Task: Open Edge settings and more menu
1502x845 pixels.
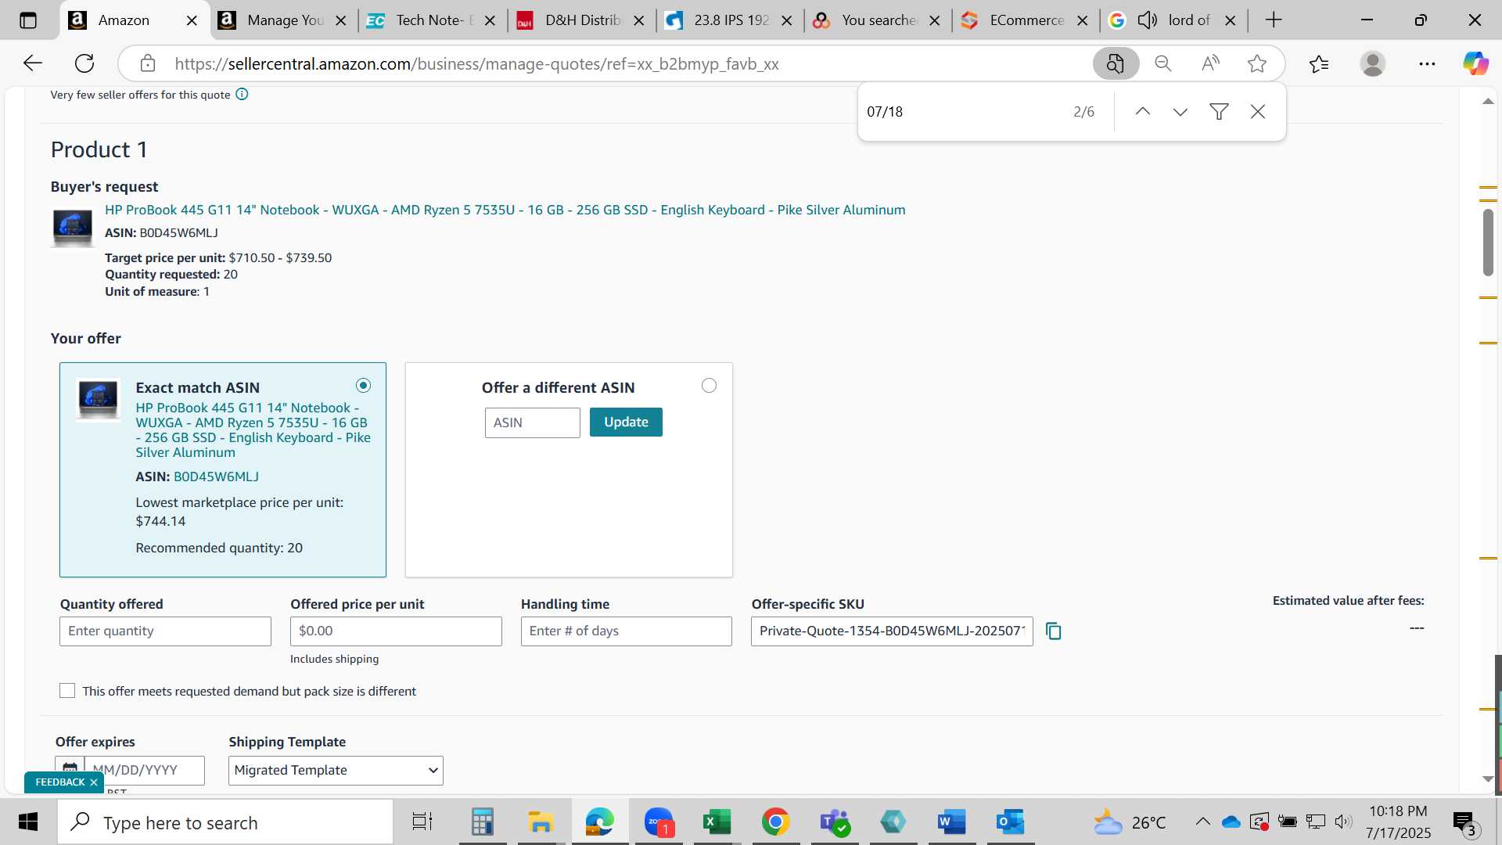Action: (1427, 63)
